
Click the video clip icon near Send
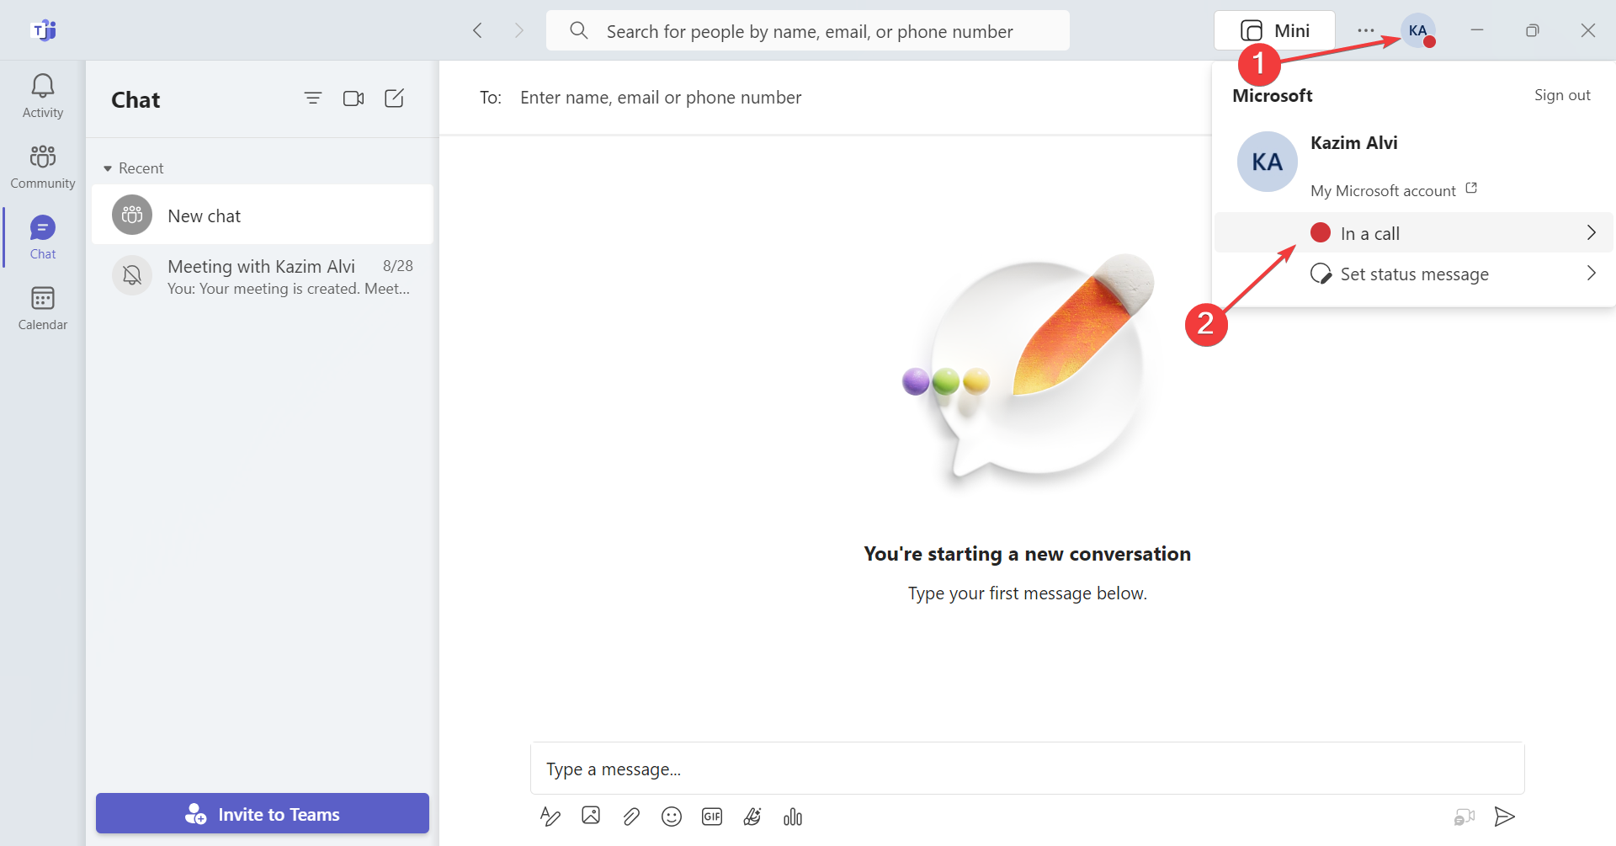click(1464, 817)
